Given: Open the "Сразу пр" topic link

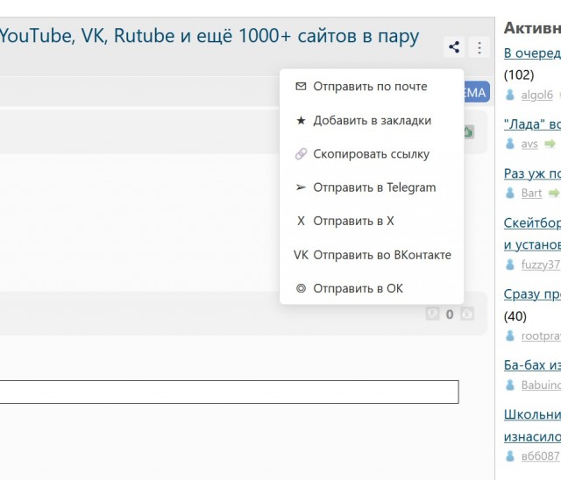Looking at the screenshot, I should pos(532,294).
